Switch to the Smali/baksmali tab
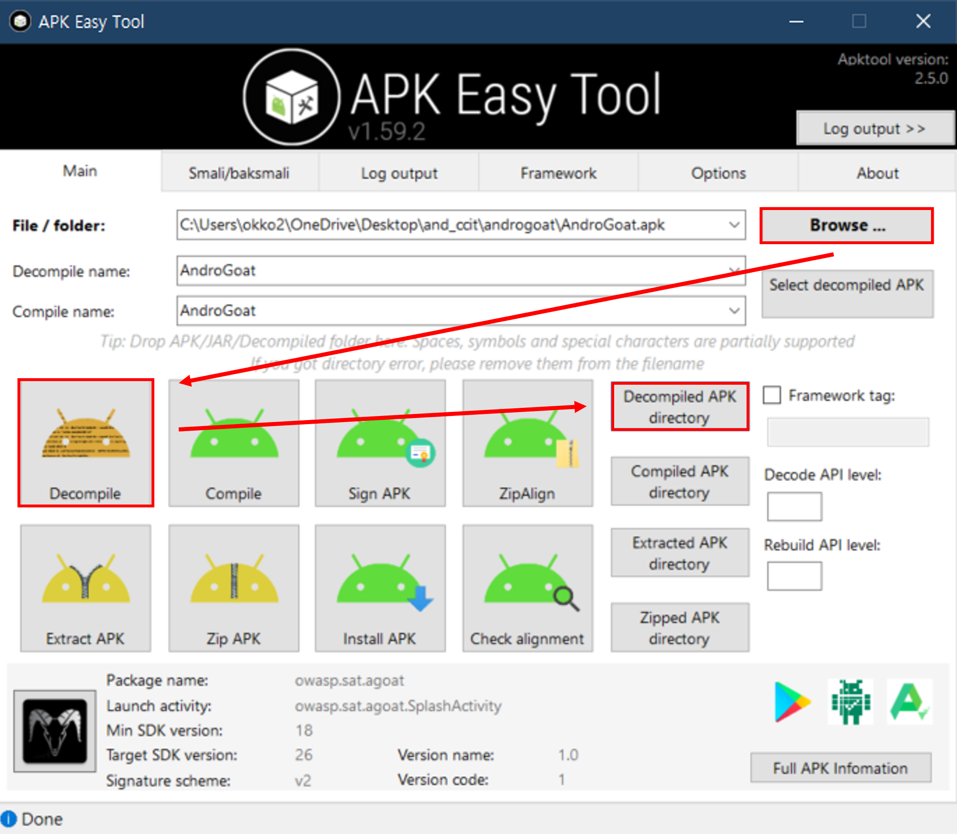 click(x=239, y=173)
